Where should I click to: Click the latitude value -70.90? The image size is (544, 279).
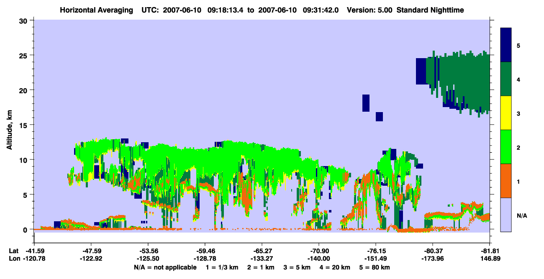click(x=319, y=251)
